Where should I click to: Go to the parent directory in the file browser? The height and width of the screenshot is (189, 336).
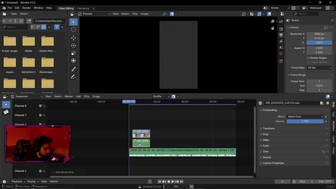coord(15,21)
